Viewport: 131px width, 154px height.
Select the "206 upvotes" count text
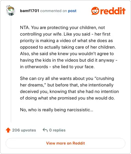tap(24, 130)
